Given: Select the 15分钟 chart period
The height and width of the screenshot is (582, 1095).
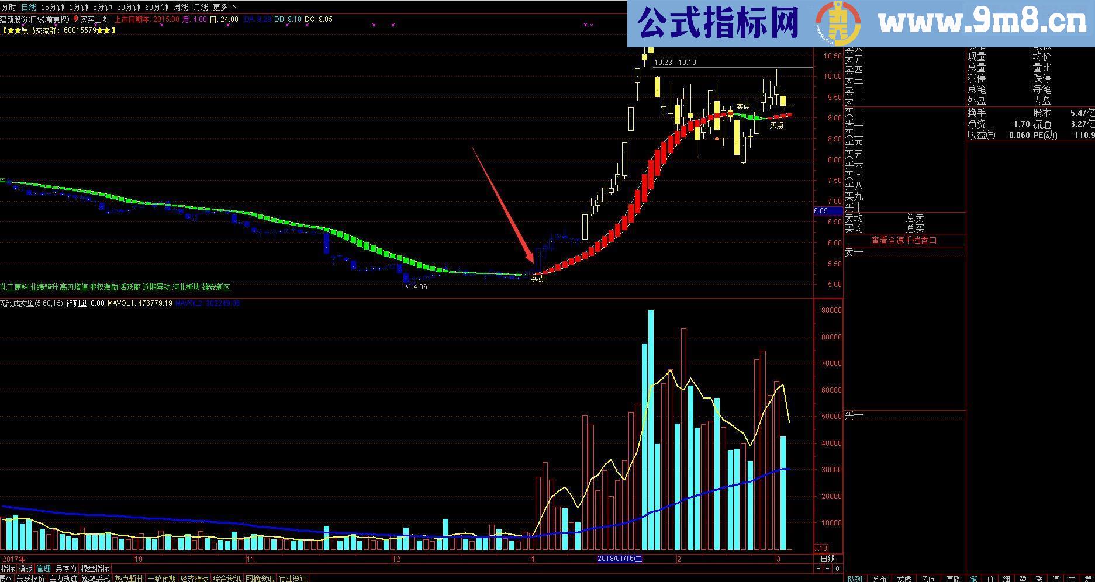Looking at the screenshot, I should pos(53,7).
